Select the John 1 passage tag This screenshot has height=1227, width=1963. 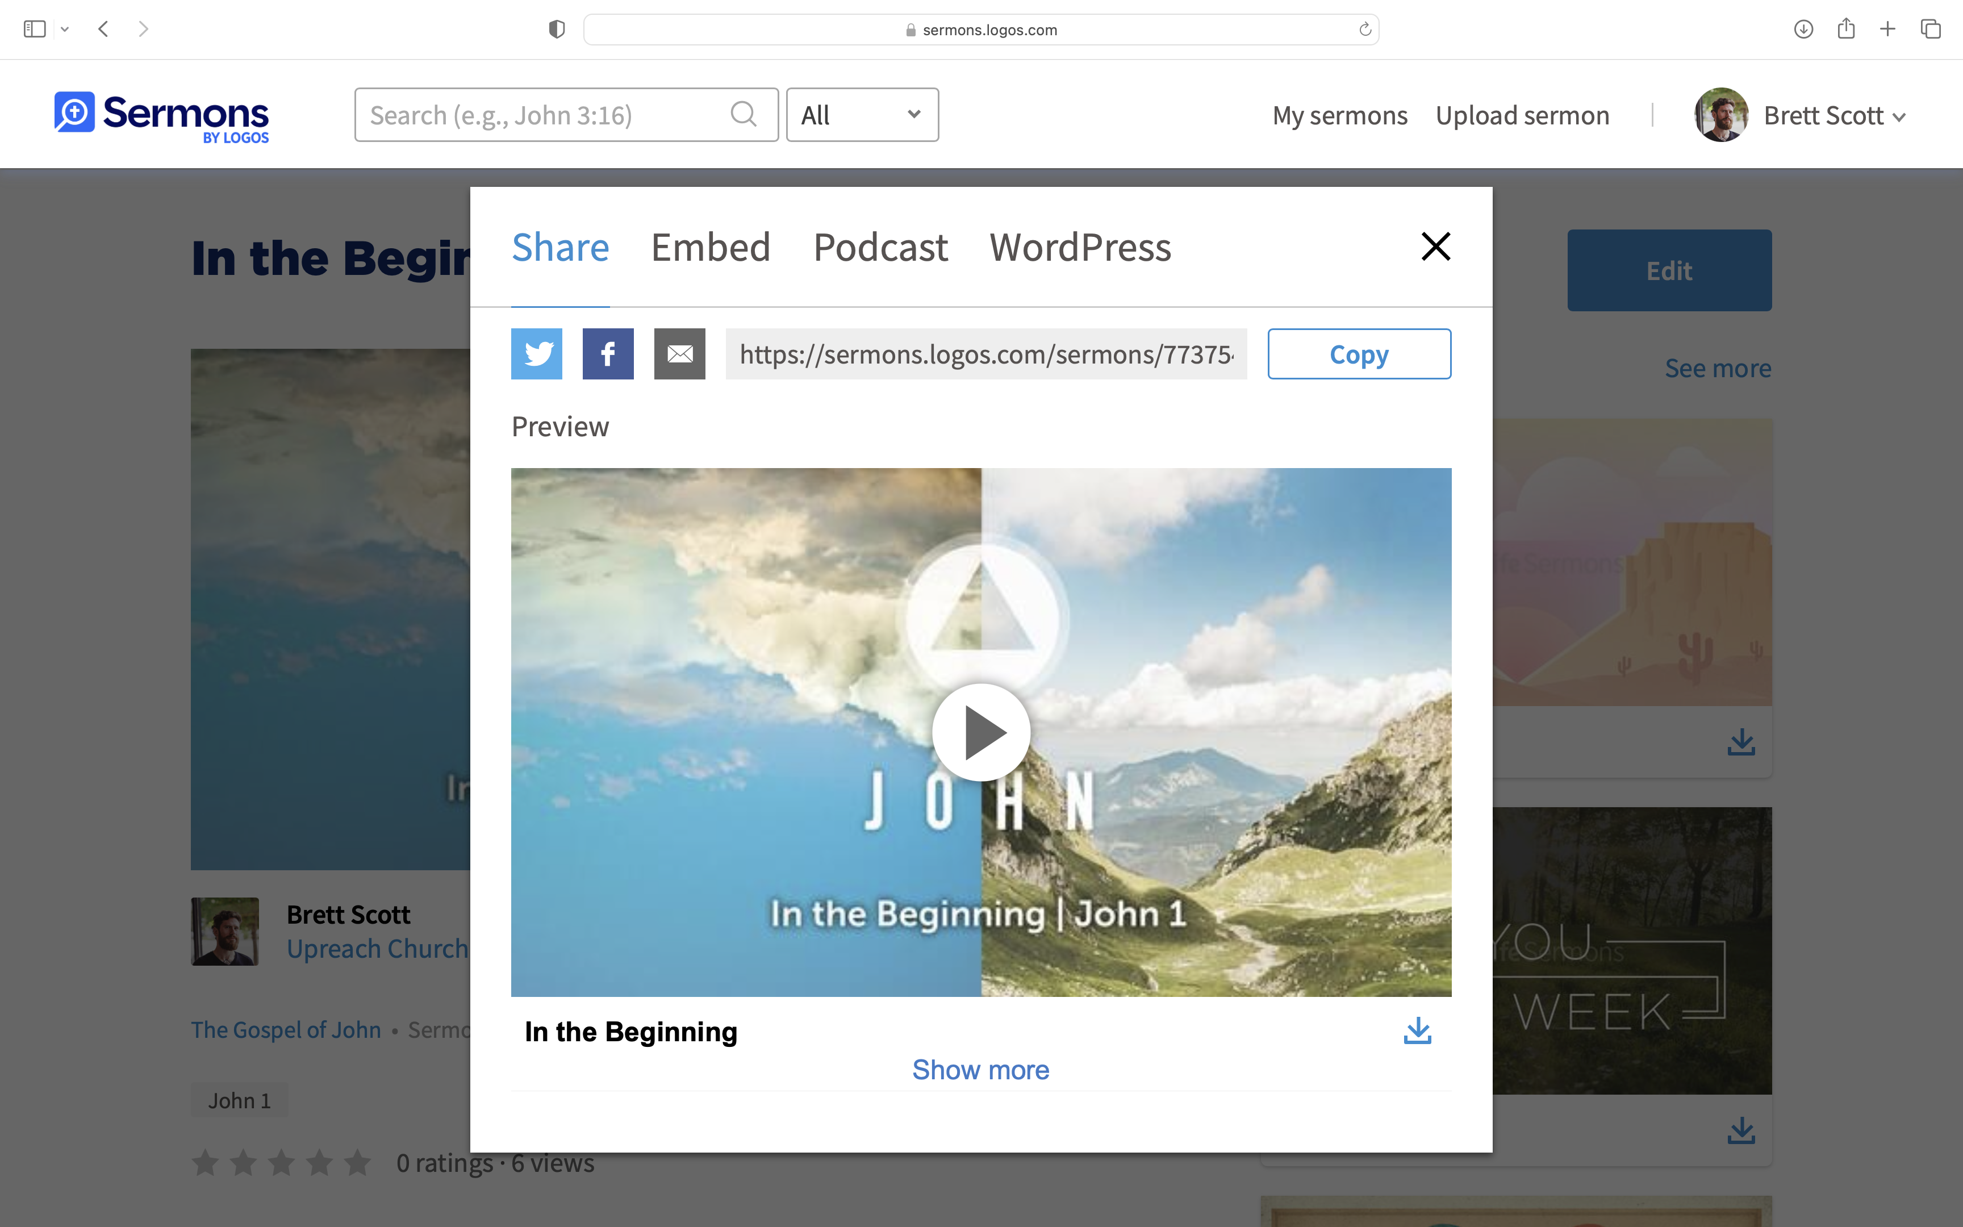[x=239, y=1100]
